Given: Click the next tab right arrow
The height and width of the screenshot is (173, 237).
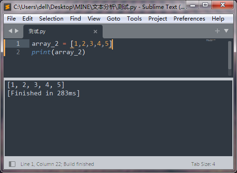Looking at the screenshot, I should click(17, 31).
